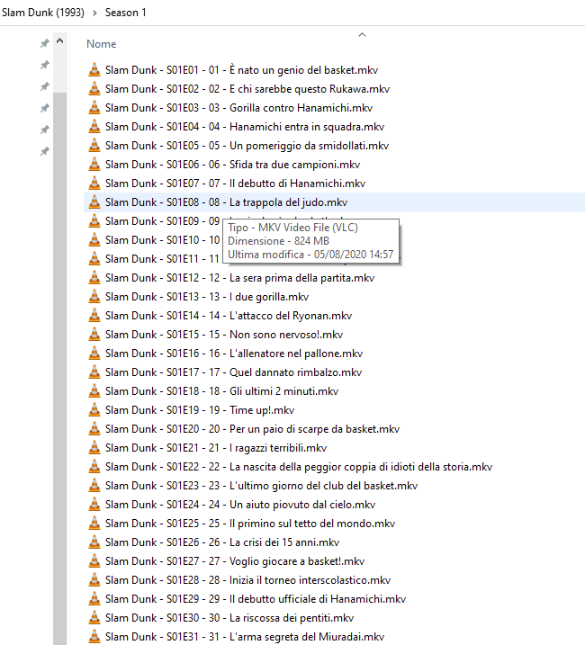Click the cone icon of S01E04 file
The width and height of the screenshot is (585, 645).
(x=94, y=127)
